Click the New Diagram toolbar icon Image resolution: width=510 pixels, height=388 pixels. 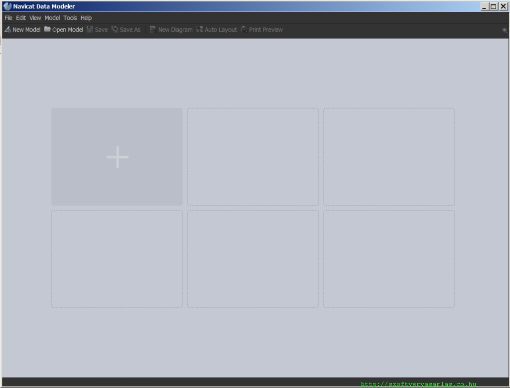pyautogui.click(x=153, y=30)
